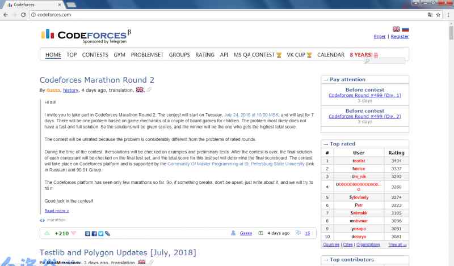Open the comments icon on the post

pos(298,233)
